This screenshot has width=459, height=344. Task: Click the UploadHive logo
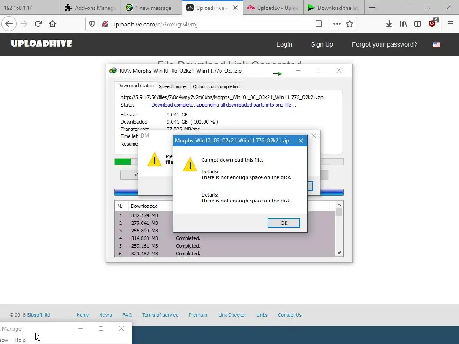[x=41, y=43]
